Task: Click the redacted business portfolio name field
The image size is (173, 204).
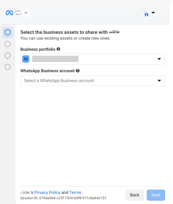Action: 55,59
